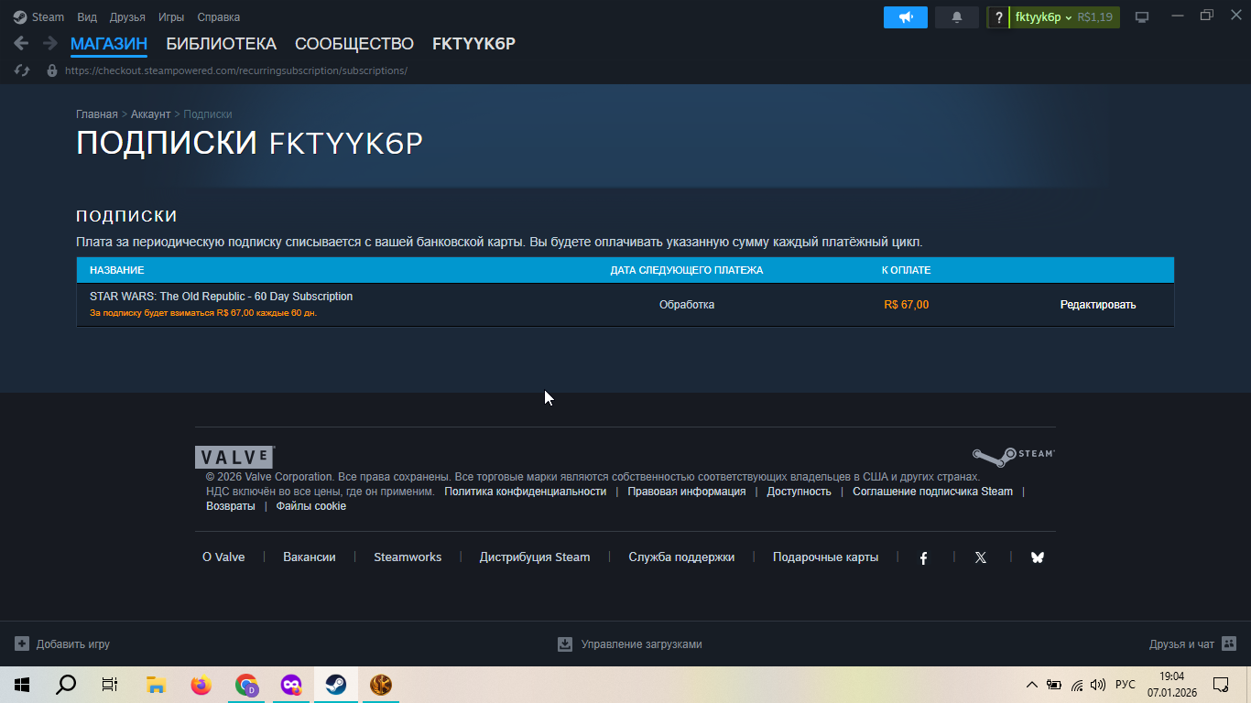
Task: Open the Возвраты link
Action: [x=231, y=506]
